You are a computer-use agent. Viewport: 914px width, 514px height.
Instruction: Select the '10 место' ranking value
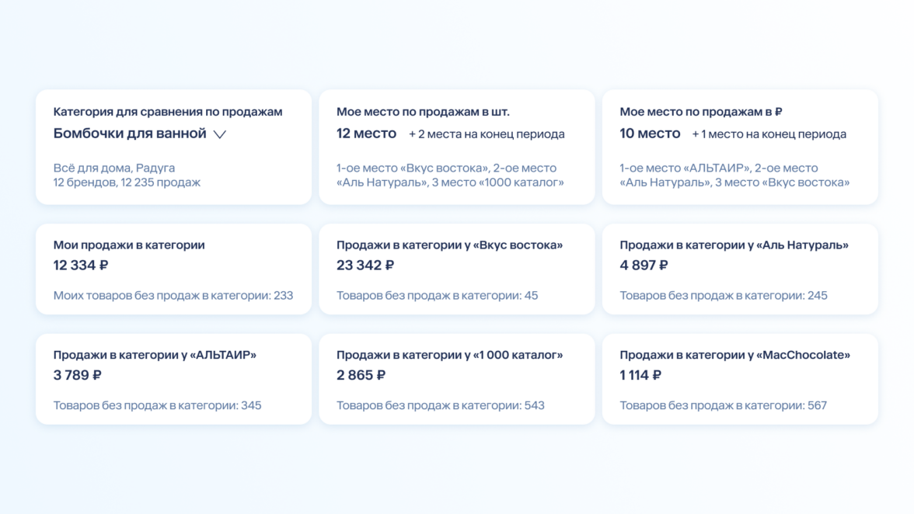pyautogui.click(x=650, y=134)
